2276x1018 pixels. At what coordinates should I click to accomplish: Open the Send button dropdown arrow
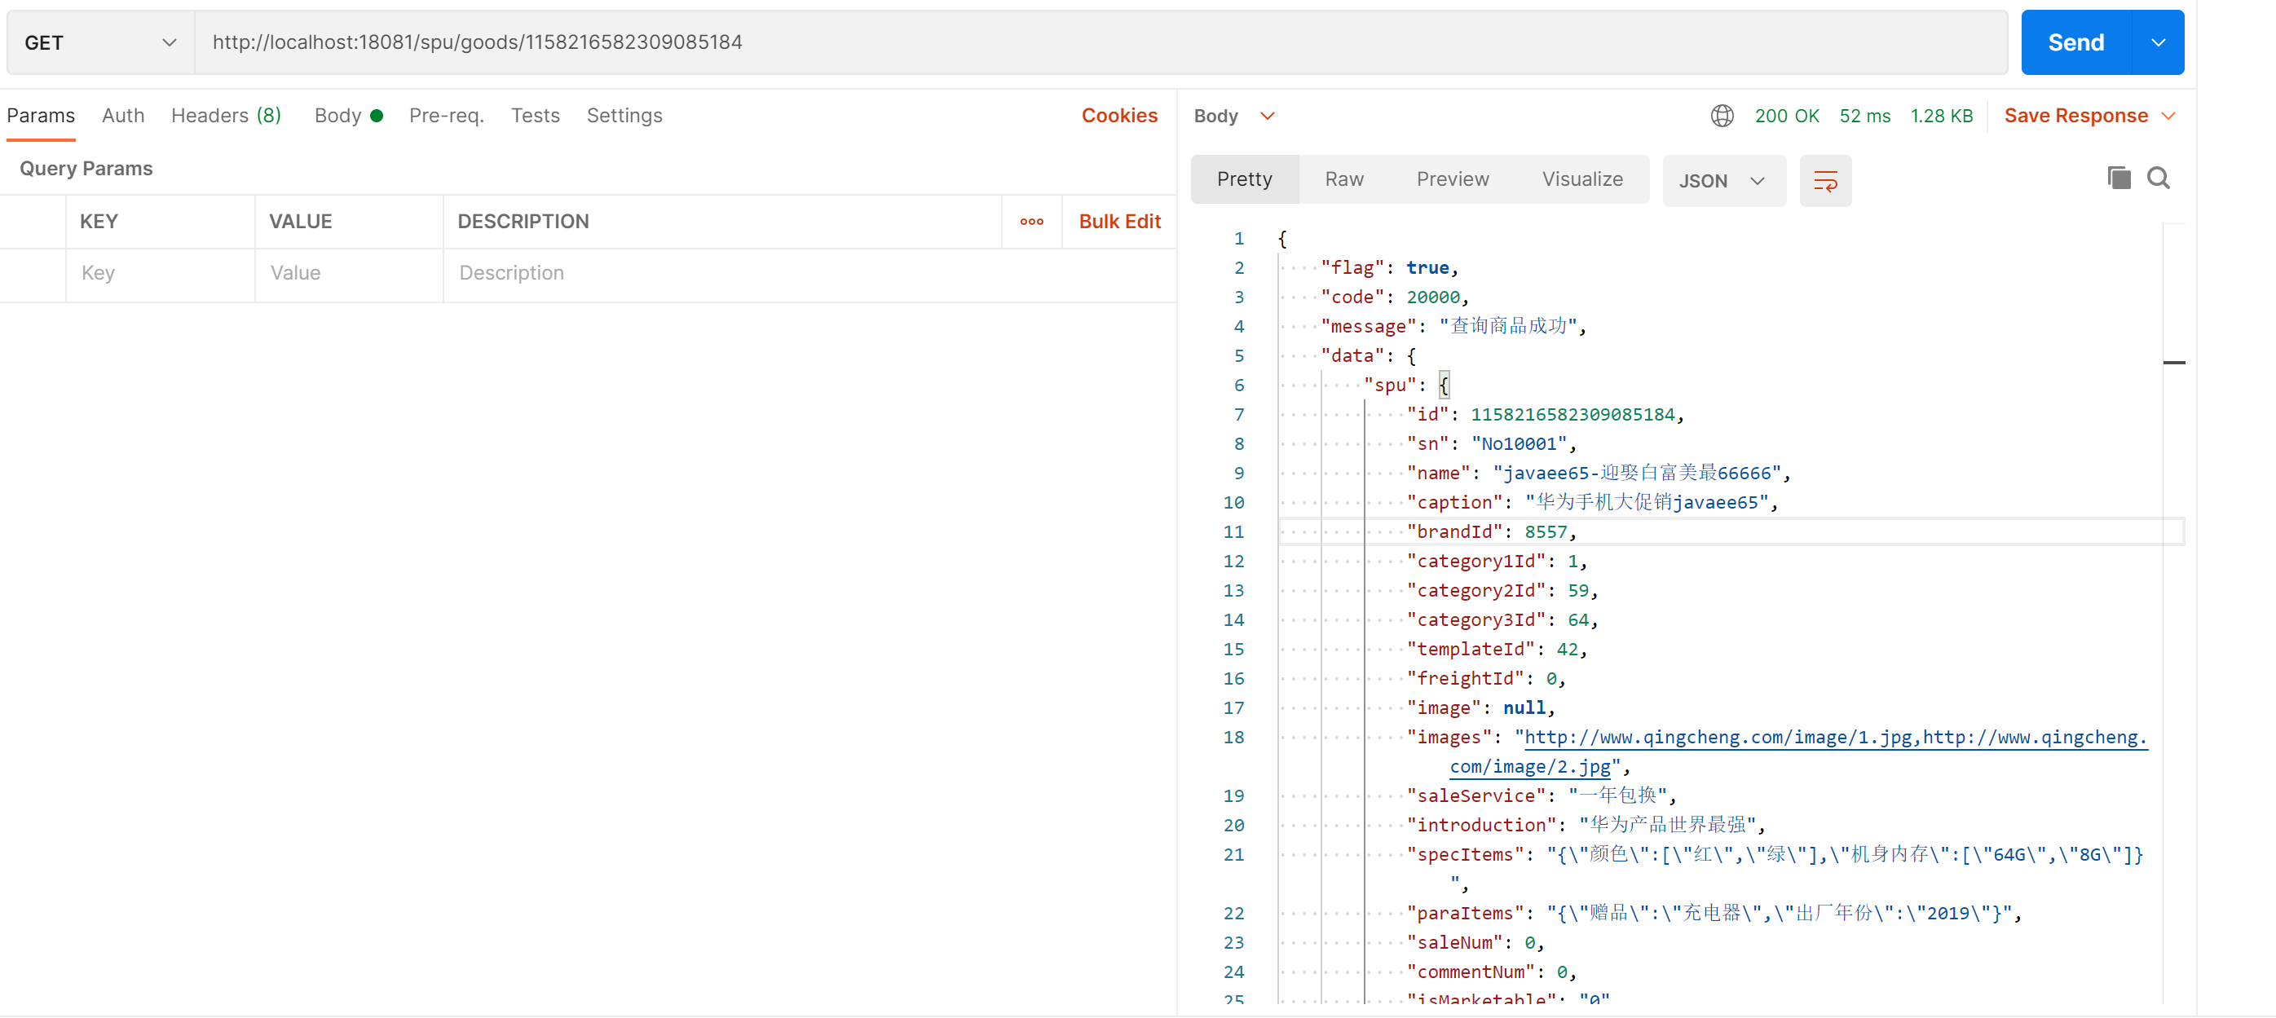(2158, 42)
